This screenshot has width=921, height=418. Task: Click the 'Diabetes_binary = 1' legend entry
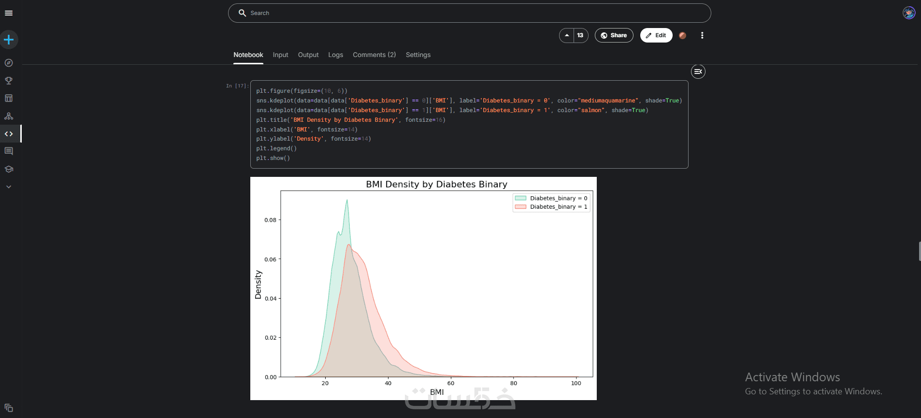point(551,207)
